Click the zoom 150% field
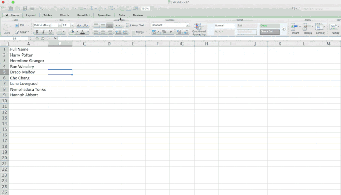Image resolution: width=341 pixels, height=195 pixels. click(x=145, y=9)
